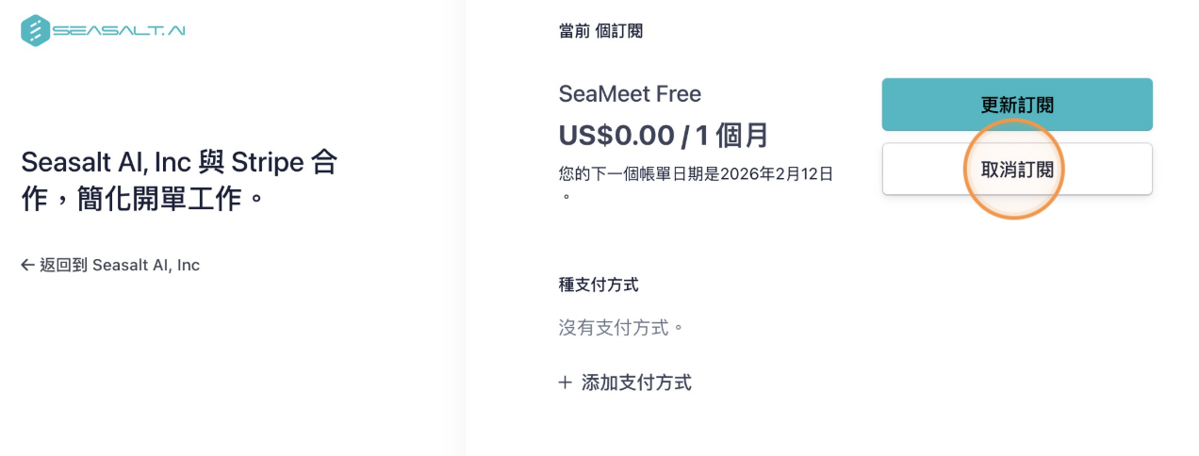The image size is (1199, 456).
Task: Click the back arrow icon
Action: 27,266
